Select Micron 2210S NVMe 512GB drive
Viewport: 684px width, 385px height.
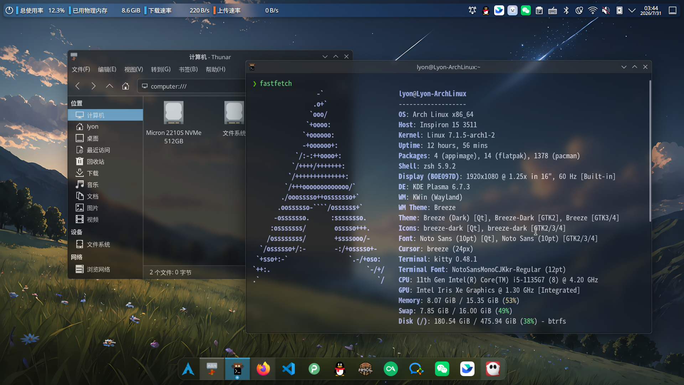[174, 123]
